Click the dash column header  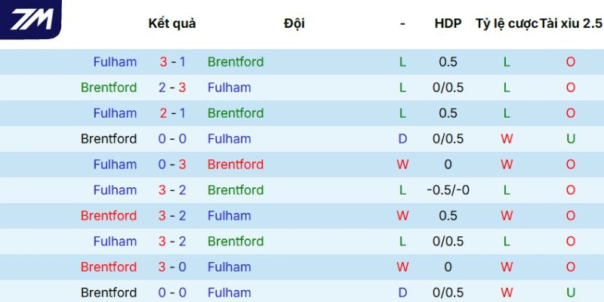click(x=402, y=23)
